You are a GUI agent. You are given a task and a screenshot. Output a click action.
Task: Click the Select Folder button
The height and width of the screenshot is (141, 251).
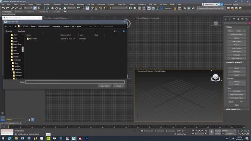click(105, 86)
